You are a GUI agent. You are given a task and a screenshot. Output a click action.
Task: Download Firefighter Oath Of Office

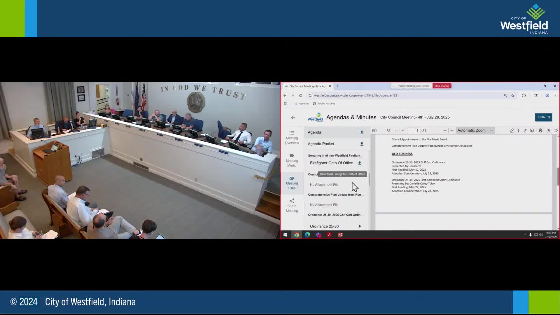point(360,163)
